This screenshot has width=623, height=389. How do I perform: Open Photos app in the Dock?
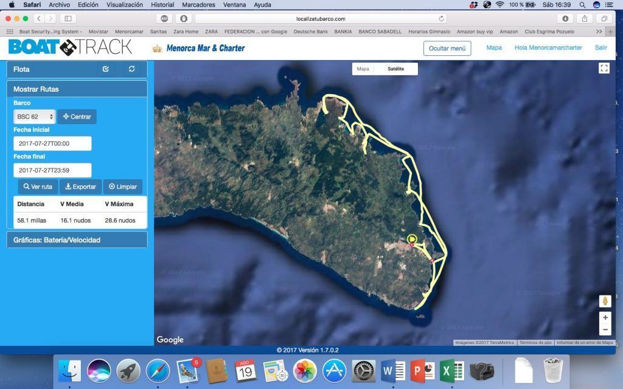pos(305,371)
